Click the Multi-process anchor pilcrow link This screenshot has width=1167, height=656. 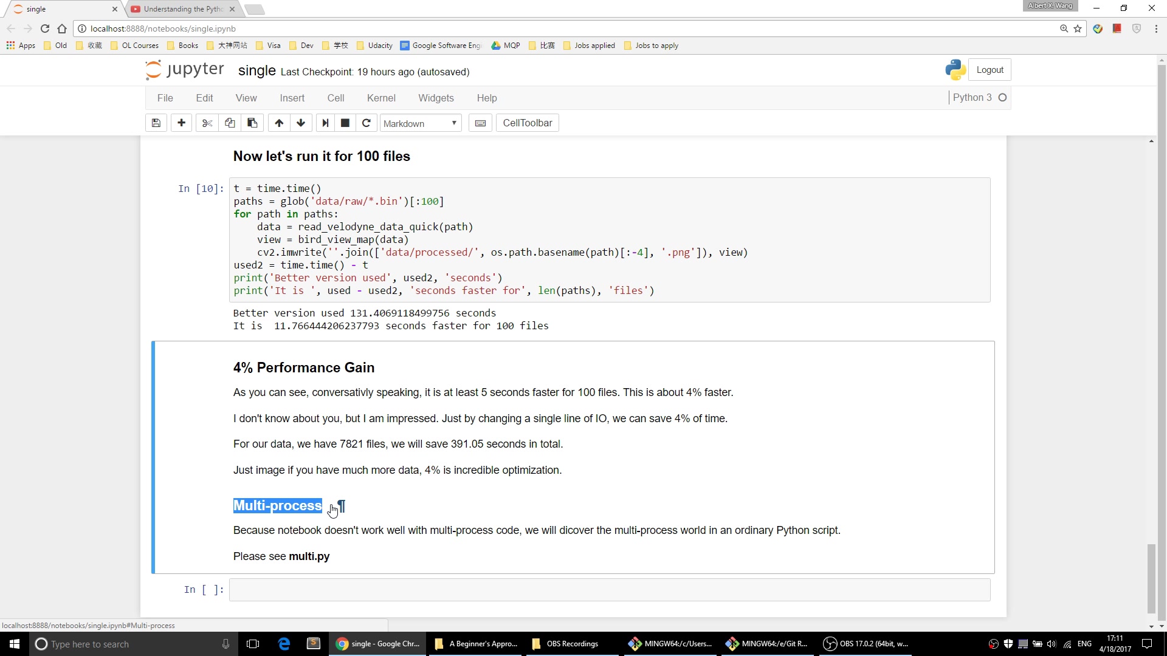point(342,506)
